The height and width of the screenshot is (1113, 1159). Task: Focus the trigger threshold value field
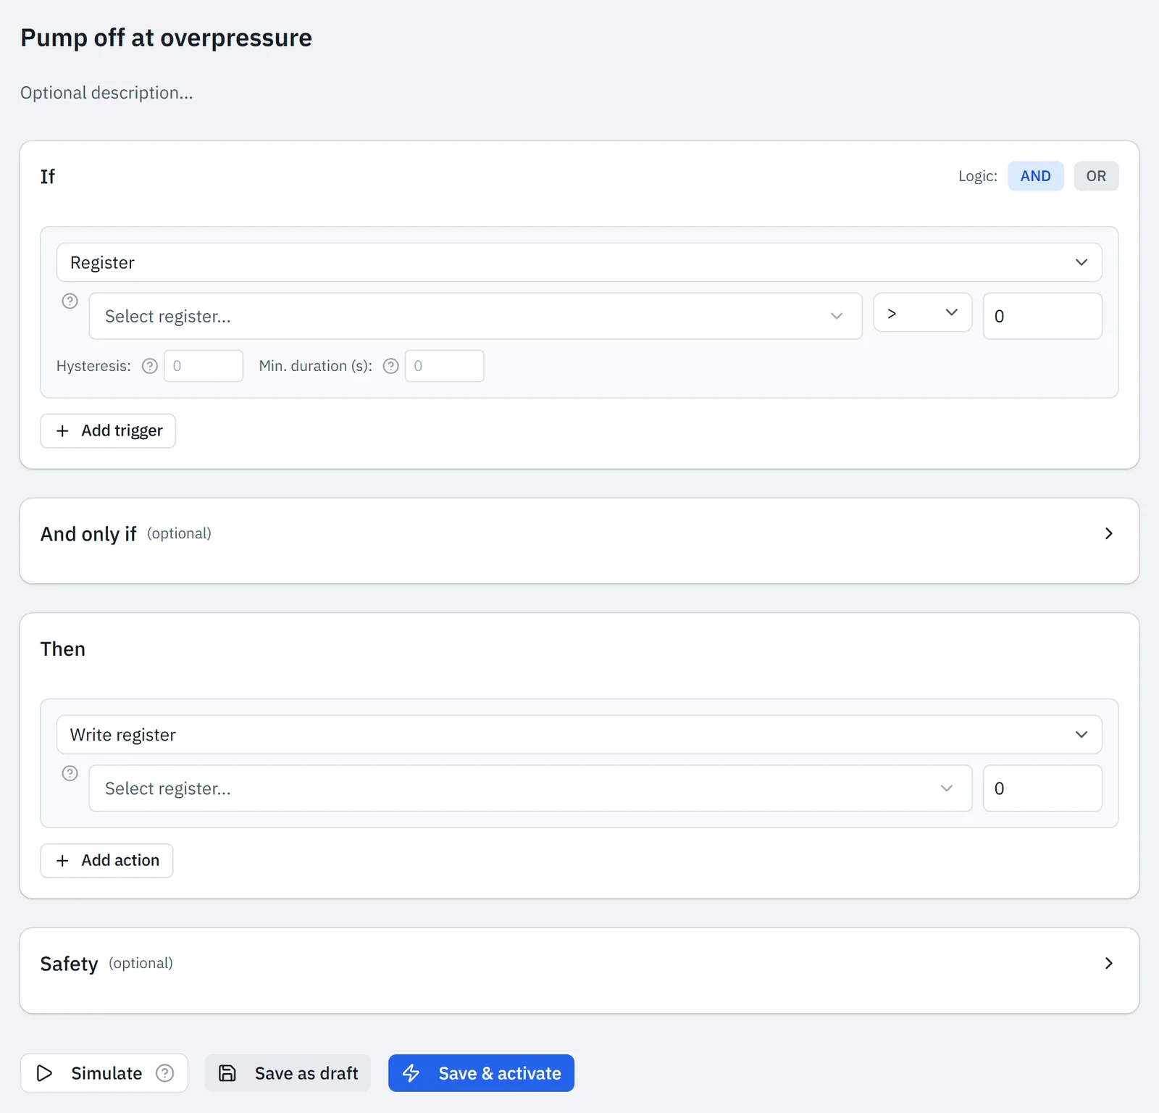[x=1042, y=316]
